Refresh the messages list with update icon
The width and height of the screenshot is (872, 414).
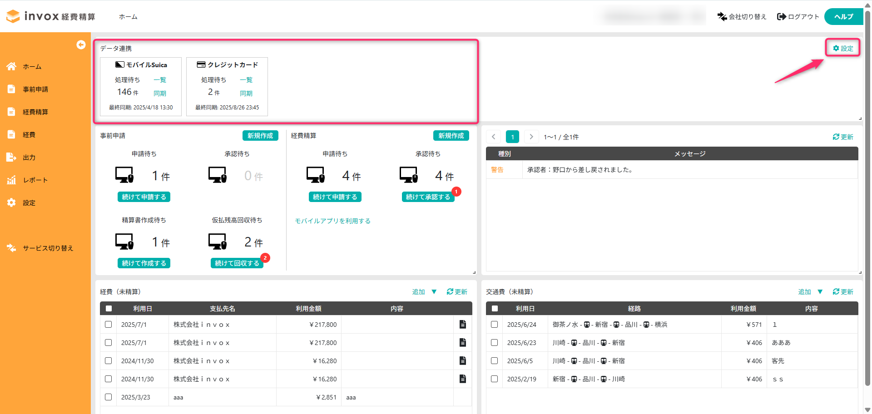coord(842,137)
